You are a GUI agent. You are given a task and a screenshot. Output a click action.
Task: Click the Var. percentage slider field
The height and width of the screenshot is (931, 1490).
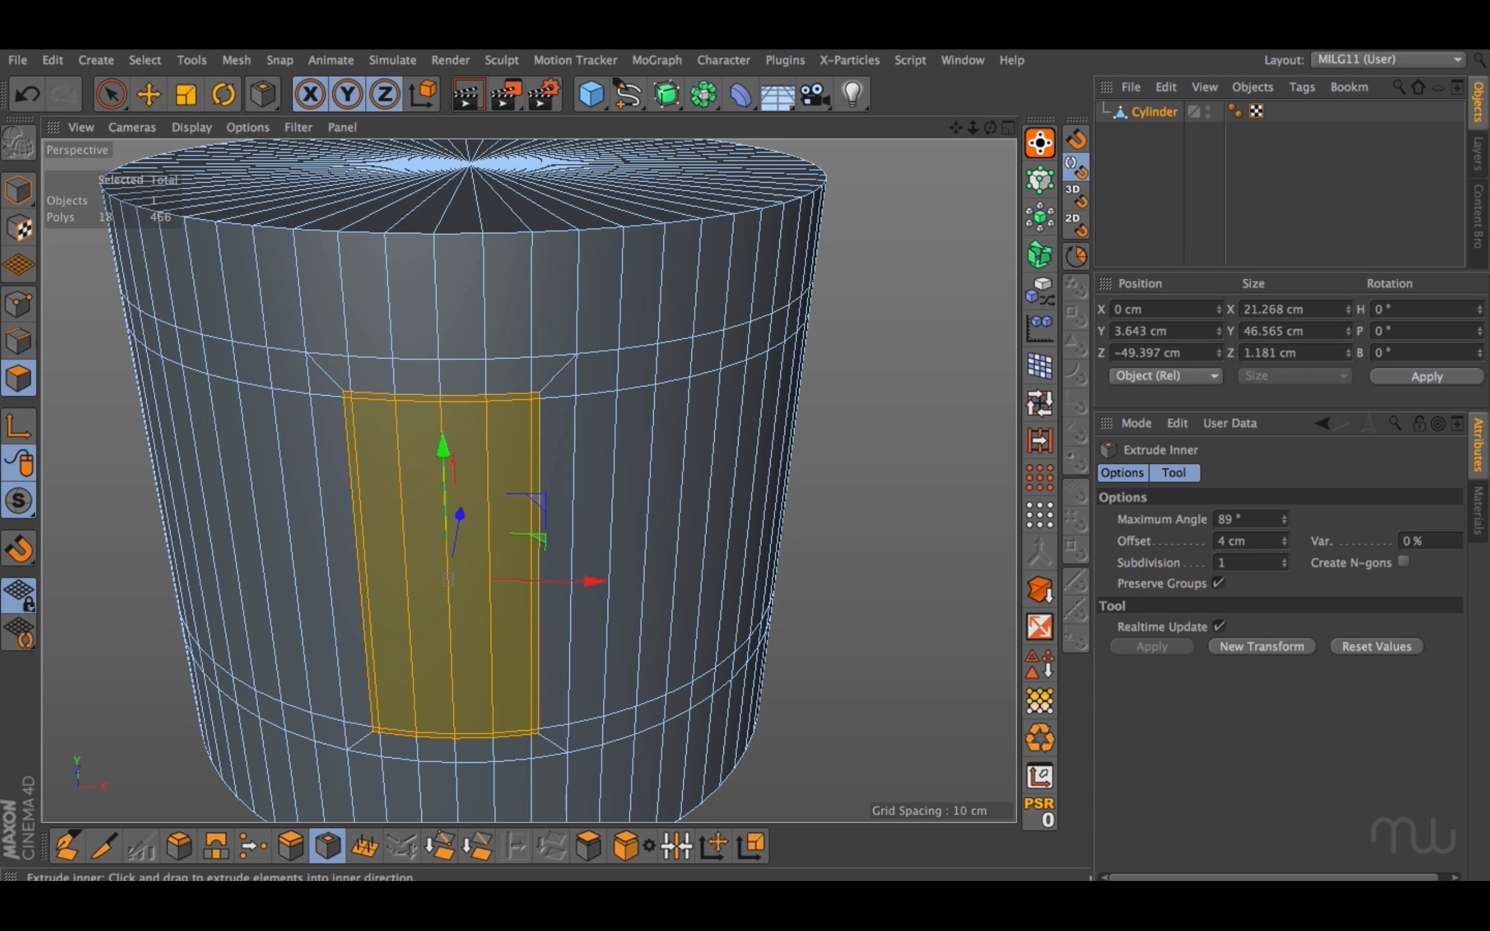pos(1429,541)
